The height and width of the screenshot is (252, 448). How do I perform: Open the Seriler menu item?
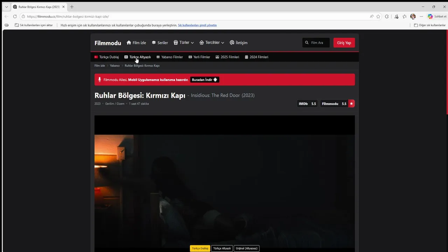coord(160,43)
